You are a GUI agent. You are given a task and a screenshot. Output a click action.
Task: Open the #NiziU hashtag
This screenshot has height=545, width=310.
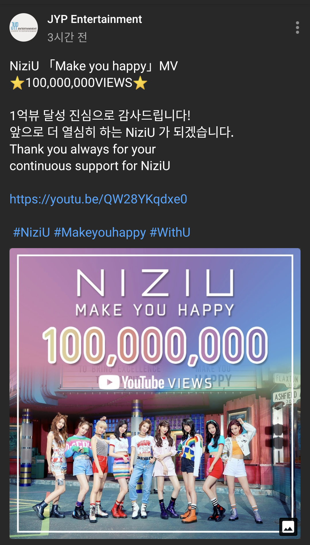click(x=32, y=232)
